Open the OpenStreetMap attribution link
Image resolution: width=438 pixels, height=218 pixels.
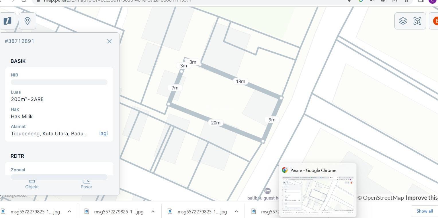[x=380, y=198]
